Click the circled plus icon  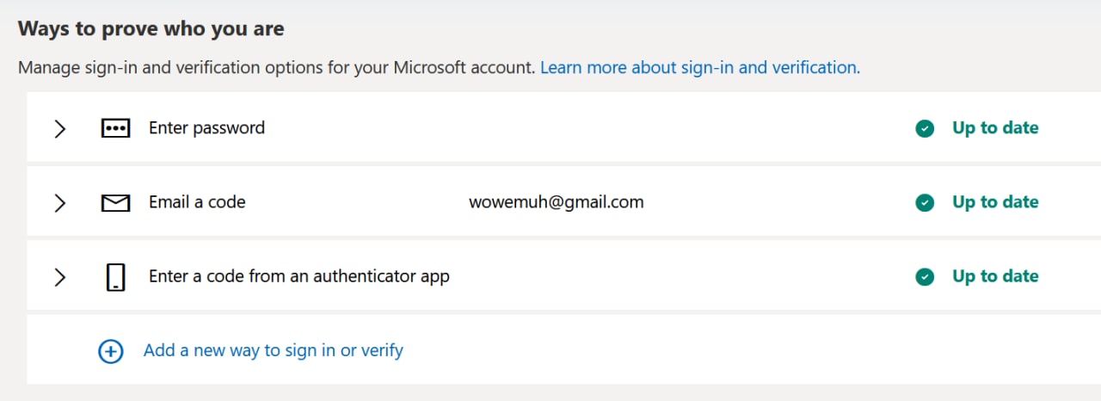pyautogui.click(x=112, y=351)
